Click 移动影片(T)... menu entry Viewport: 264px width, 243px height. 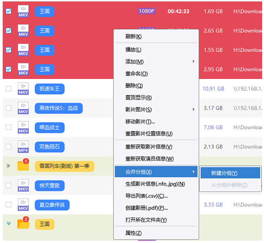click(156, 122)
